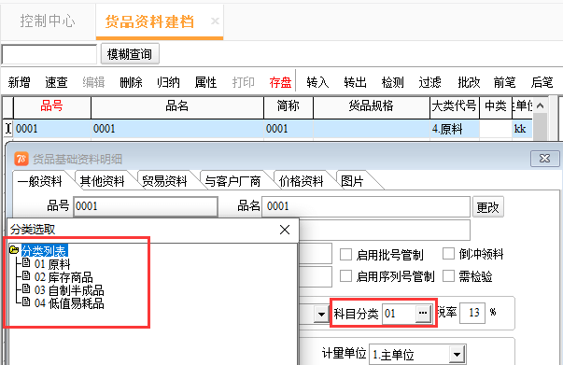The image size is (563, 365).
Task: Enable 启用序列号管制 checkbox
Action: pos(345,276)
